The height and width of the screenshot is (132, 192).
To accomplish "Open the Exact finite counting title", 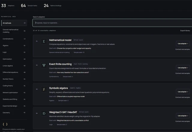I will click(60, 64).
